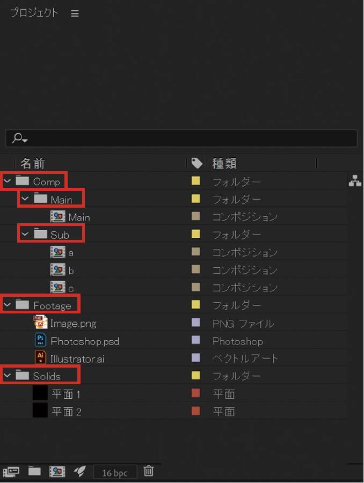The image size is (364, 483).
Task: Select the Footage folder icon
Action: (x=22, y=304)
